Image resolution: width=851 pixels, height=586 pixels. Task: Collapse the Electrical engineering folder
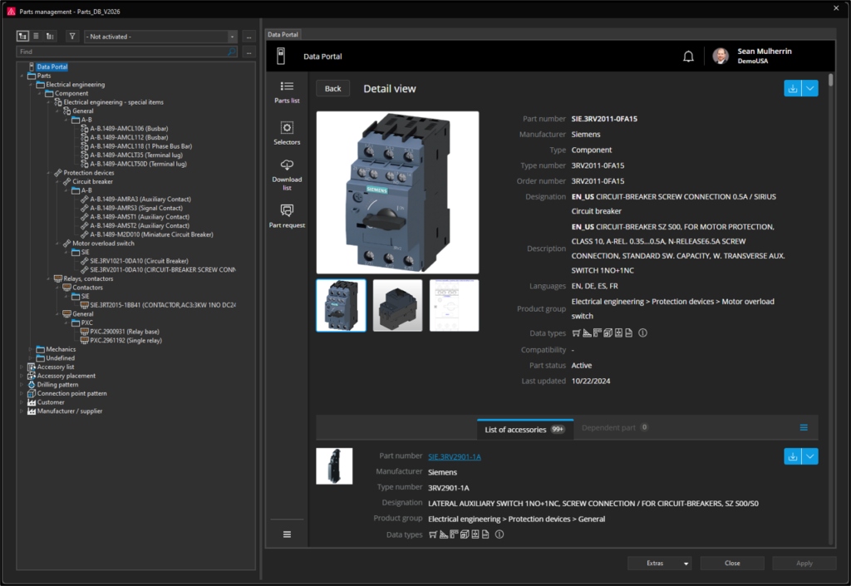(x=31, y=85)
